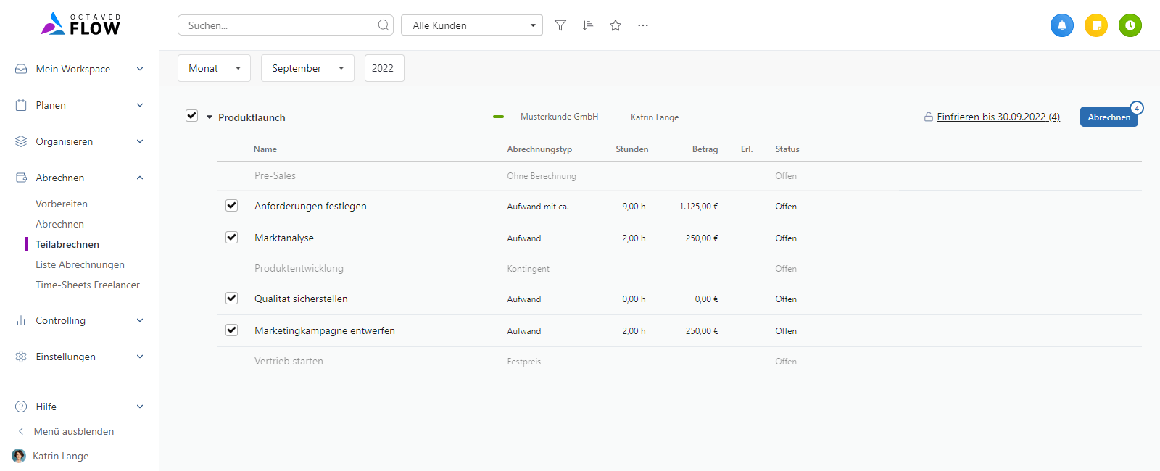Open Time-Sheets Freelancer submenu item

[88, 285]
